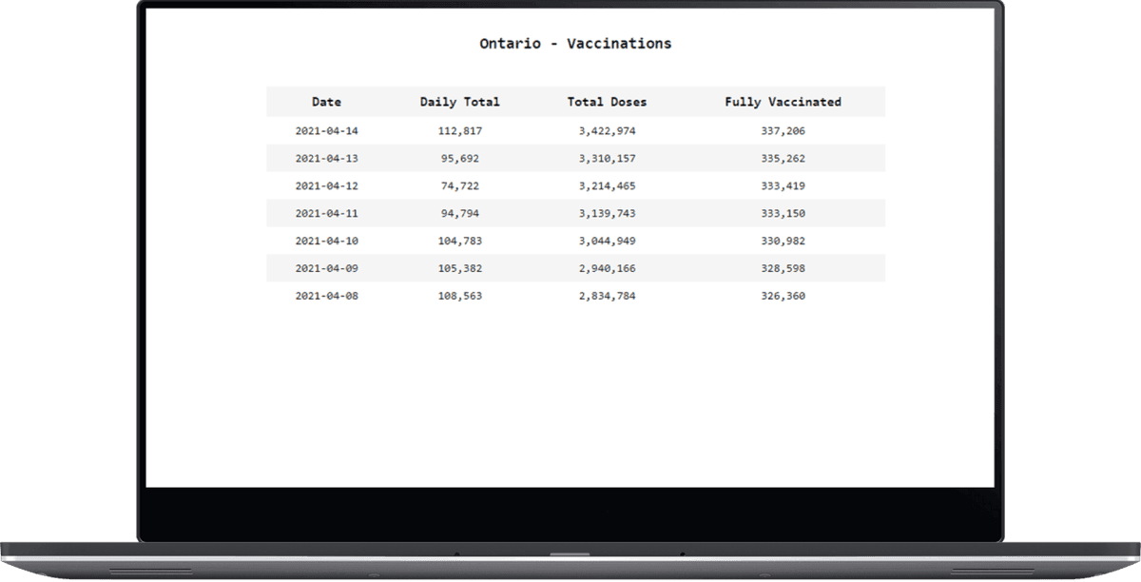Sort by the Total Doses column header
Image resolution: width=1141 pixels, height=582 pixels.
pyautogui.click(x=609, y=102)
